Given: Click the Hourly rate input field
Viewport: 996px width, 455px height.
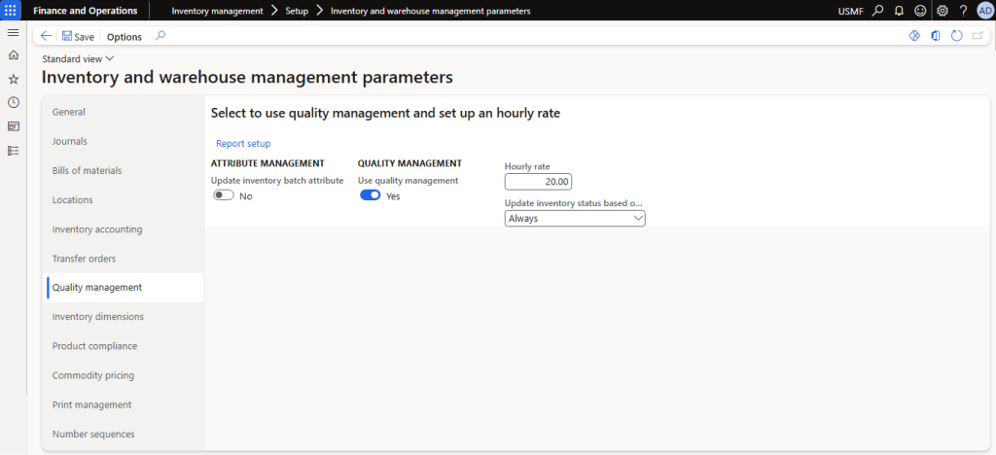Looking at the screenshot, I should [539, 182].
